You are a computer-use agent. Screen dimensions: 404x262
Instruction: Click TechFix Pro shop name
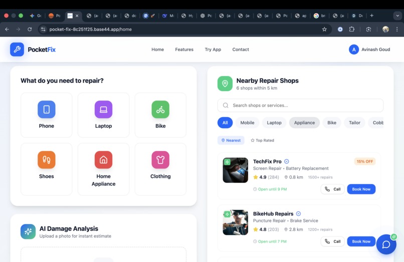267,161
